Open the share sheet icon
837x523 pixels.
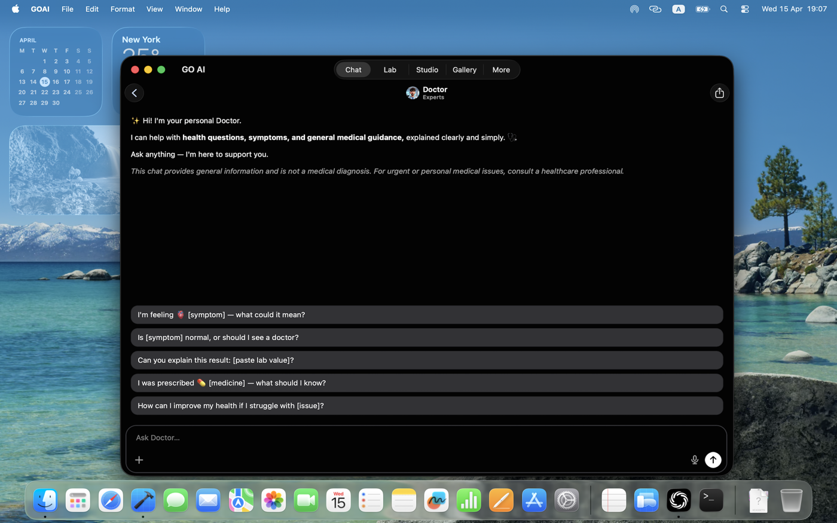[x=720, y=93]
